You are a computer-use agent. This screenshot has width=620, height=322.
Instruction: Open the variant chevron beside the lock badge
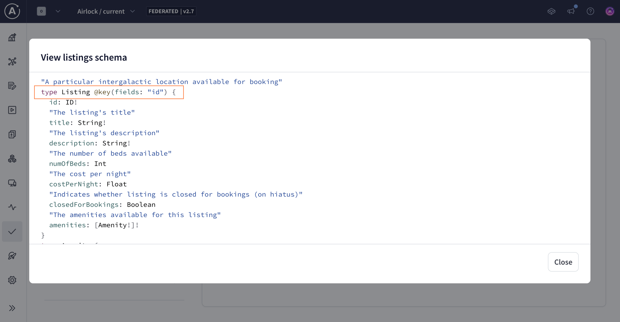[58, 11]
